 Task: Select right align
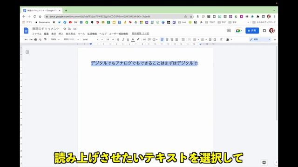(172, 39)
